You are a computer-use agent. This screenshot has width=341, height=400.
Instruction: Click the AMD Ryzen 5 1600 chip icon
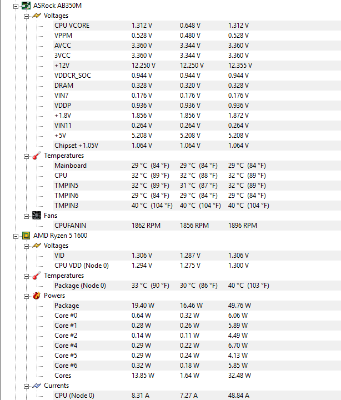click(26, 236)
